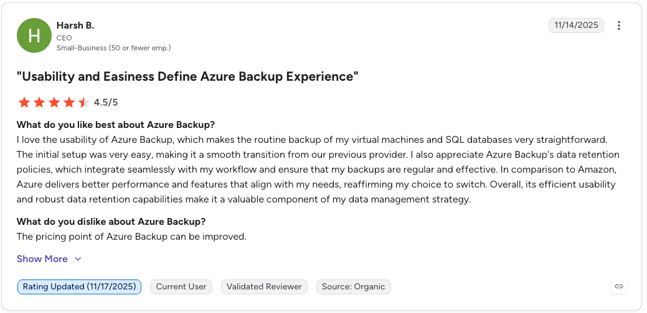This screenshot has width=647, height=313.
Task: Click the fourth red rating star
Action: [69, 102]
